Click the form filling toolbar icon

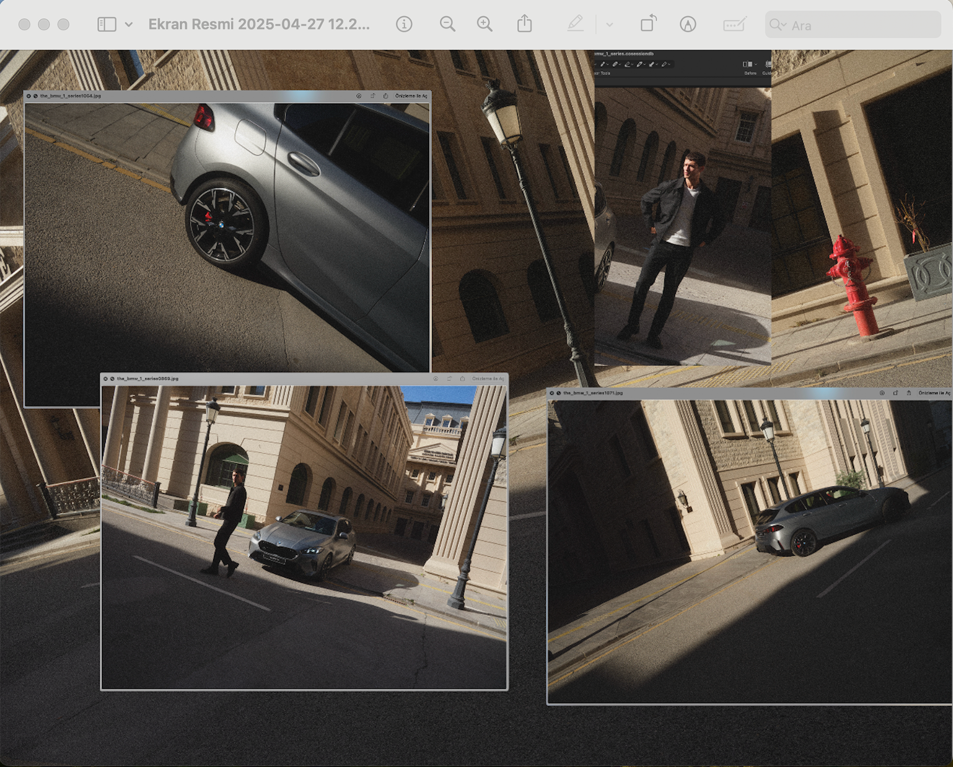coord(734,24)
